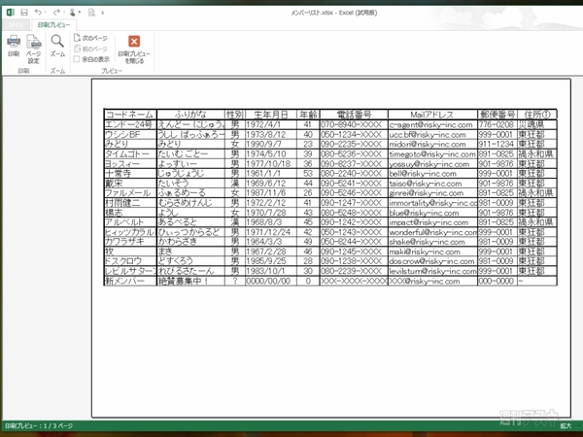Image resolution: width=583 pixels, height=437 pixels.
Task: Click the email midori@risky-inc.com
Action: coord(432,144)
